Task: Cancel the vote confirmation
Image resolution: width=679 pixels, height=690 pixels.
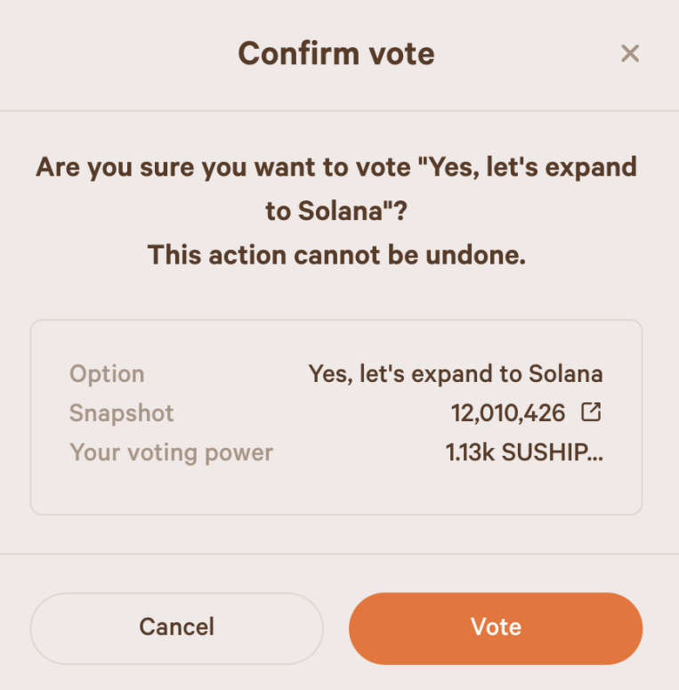Action: point(176,627)
